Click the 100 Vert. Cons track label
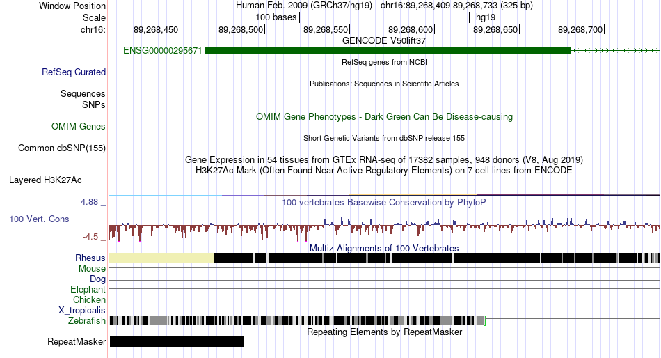 click(x=39, y=219)
